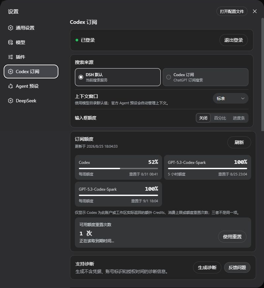Click the sliders icon beside 插件
The height and width of the screenshot is (288, 264).
pyautogui.click(x=11, y=57)
